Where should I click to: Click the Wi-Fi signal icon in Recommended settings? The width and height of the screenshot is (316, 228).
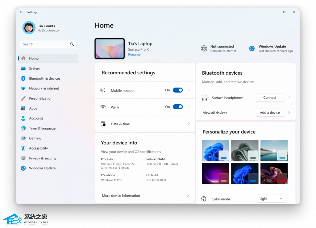(103, 107)
